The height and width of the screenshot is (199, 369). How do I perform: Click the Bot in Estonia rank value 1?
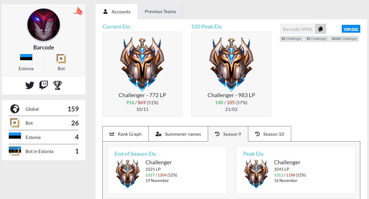point(77,151)
